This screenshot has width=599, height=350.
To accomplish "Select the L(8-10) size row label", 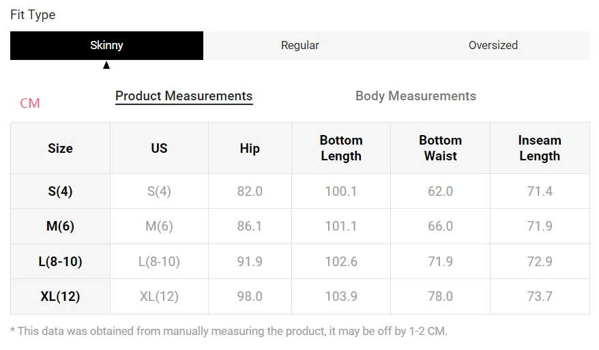I will [60, 261].
